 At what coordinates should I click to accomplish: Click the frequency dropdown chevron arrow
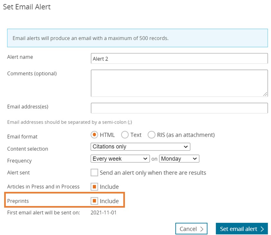pyautogui.click(x=145, y=159)
